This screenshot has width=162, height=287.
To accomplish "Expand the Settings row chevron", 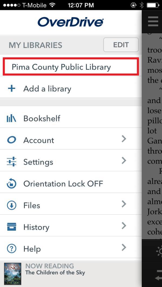I will [124, 161].
